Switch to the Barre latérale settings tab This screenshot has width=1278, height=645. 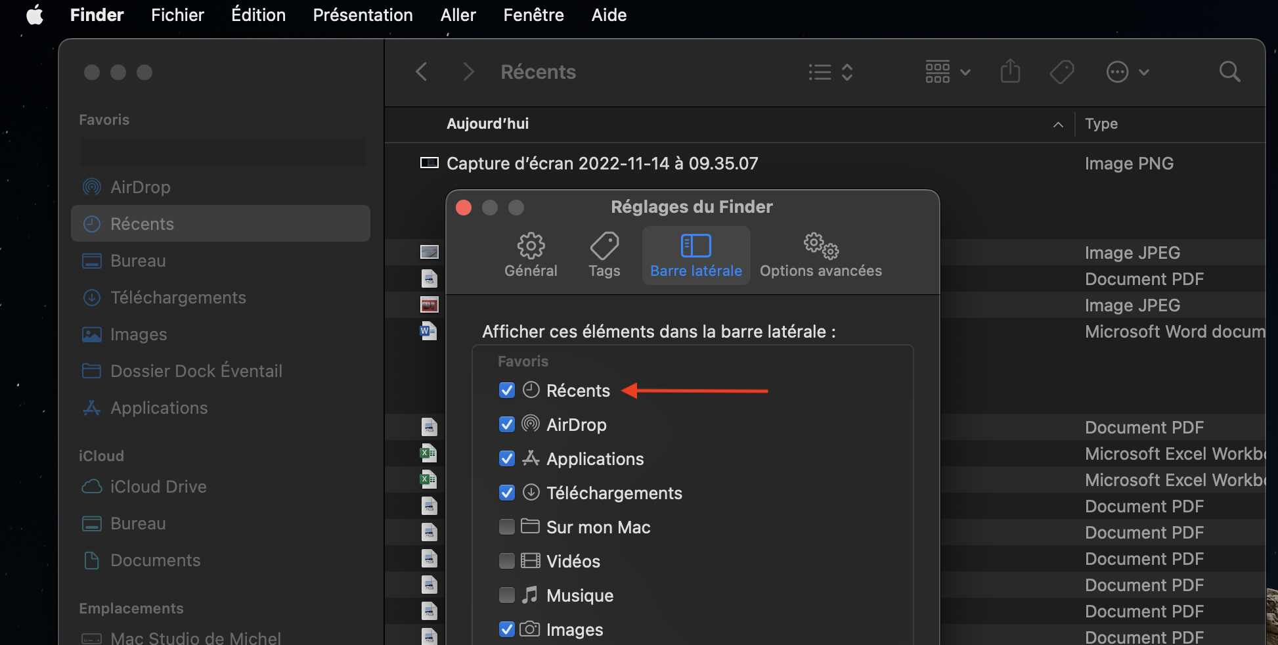[696, 256]
